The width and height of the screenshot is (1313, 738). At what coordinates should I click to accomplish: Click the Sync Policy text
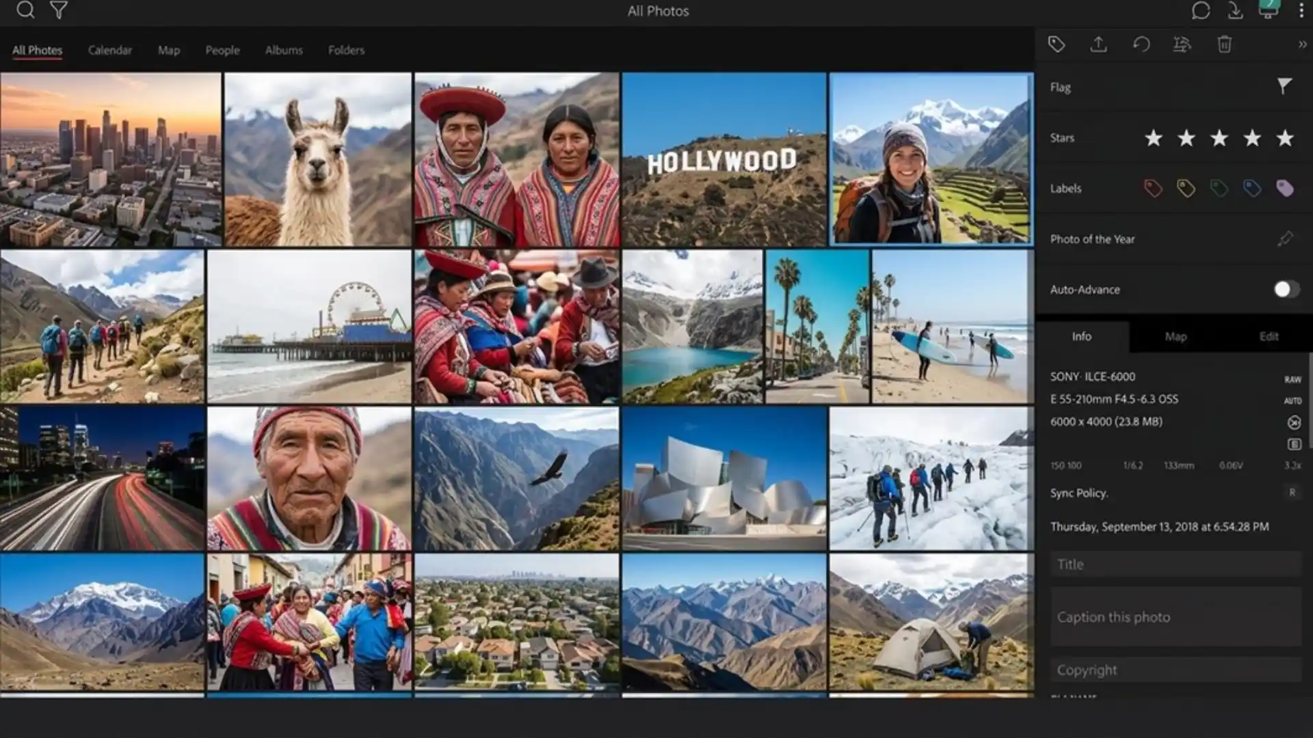[1079, 493]
